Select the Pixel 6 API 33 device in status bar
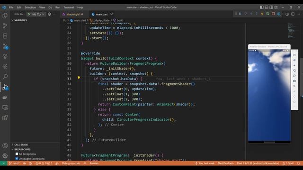 click(258, 163)
